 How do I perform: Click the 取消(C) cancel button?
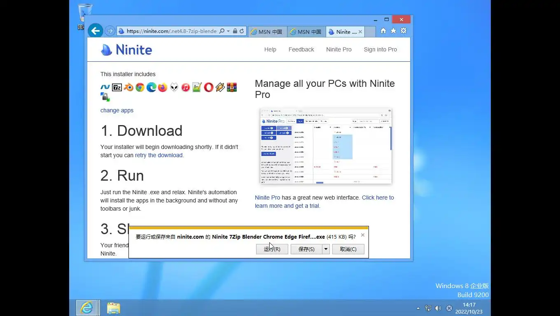coord(348,249)
